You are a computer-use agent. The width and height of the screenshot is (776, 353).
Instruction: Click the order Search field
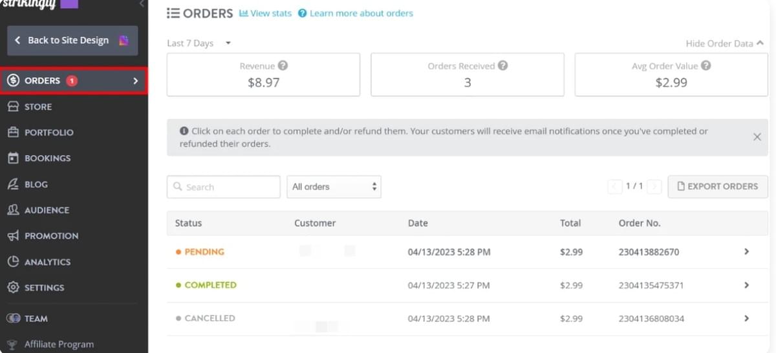[x=223, y=187]
